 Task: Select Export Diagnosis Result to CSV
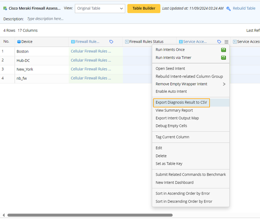181,102
